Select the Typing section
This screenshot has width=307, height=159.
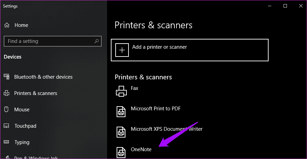point(22,142)
